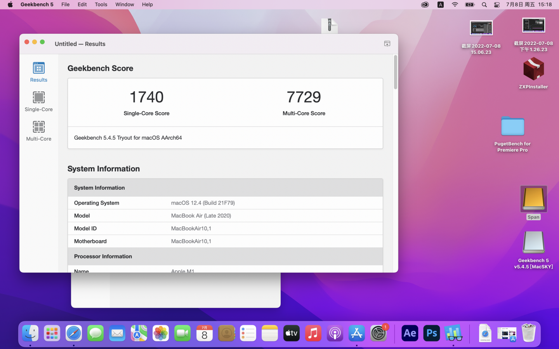Open Music app in the Dock
Image resolution: width=559 pixels, height=349 pixels.
pos(313,333)
